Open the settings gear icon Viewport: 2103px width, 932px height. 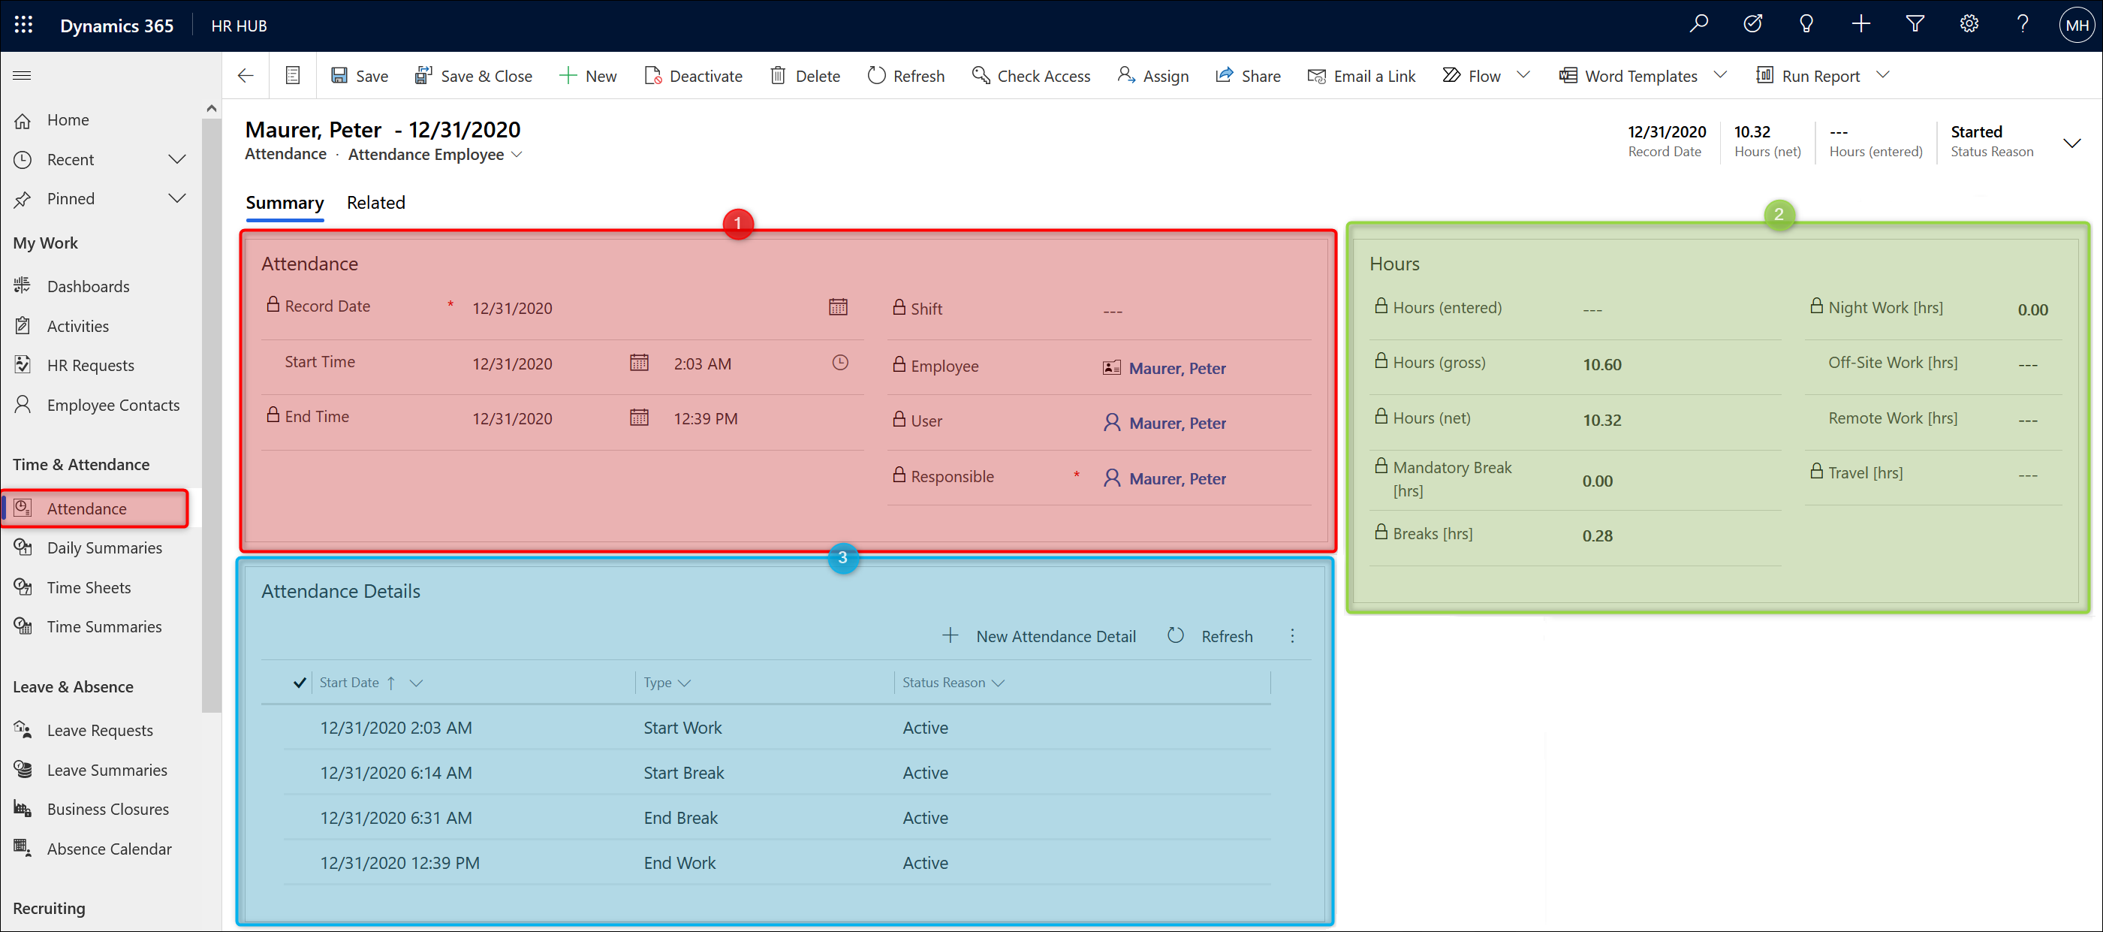[x=1969, y=25]
